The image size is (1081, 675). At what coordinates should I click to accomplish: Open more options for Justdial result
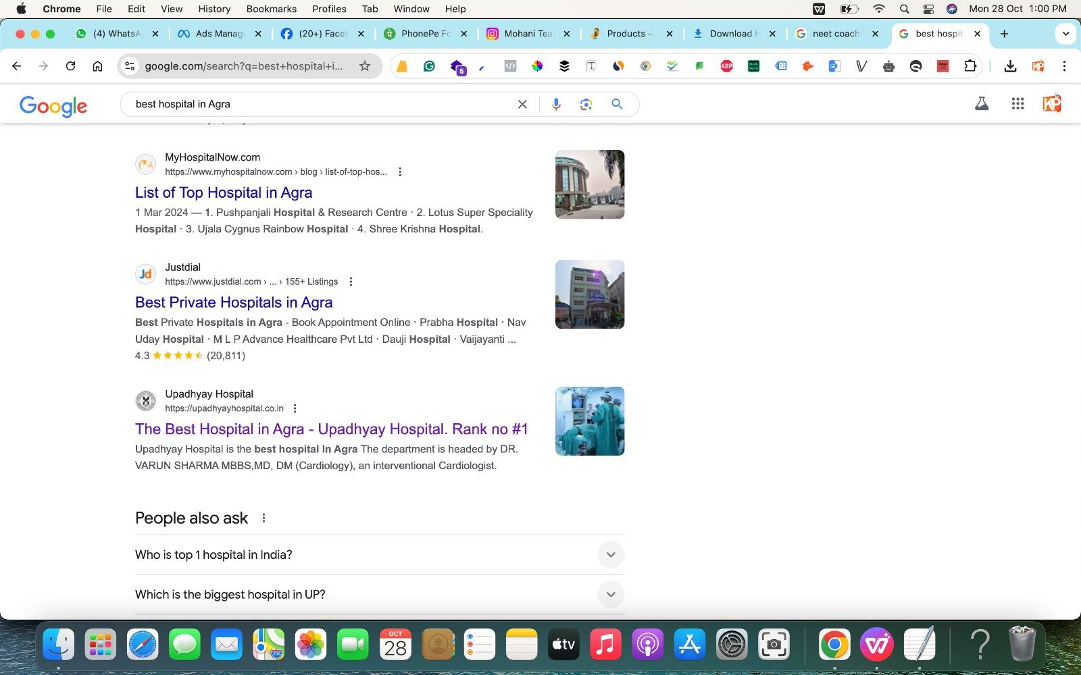(351, 281)
